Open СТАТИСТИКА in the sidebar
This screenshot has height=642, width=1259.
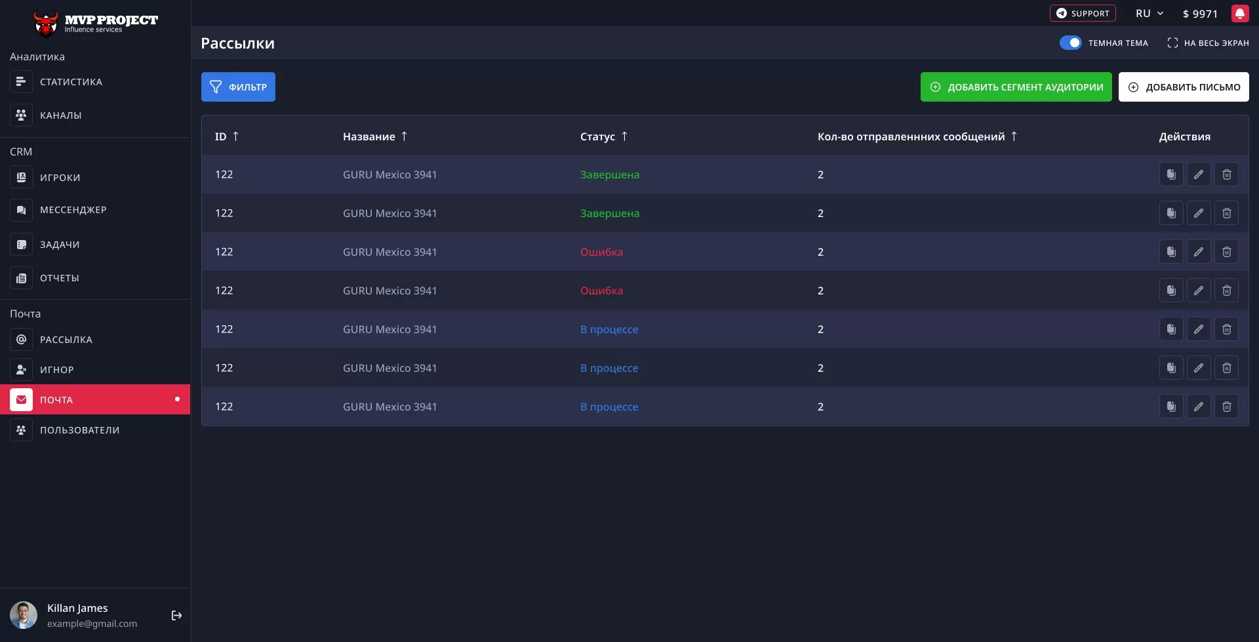coord(71,82)
